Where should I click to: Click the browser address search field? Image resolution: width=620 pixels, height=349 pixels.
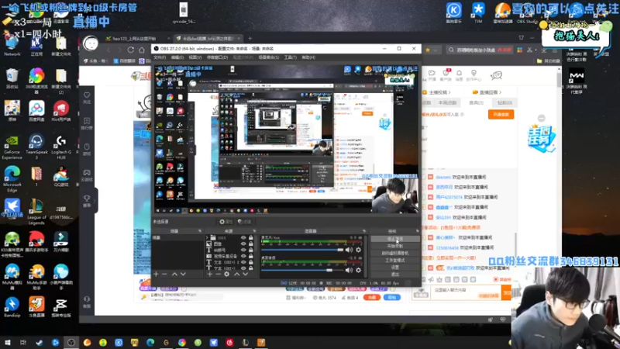tap(479, 50)
